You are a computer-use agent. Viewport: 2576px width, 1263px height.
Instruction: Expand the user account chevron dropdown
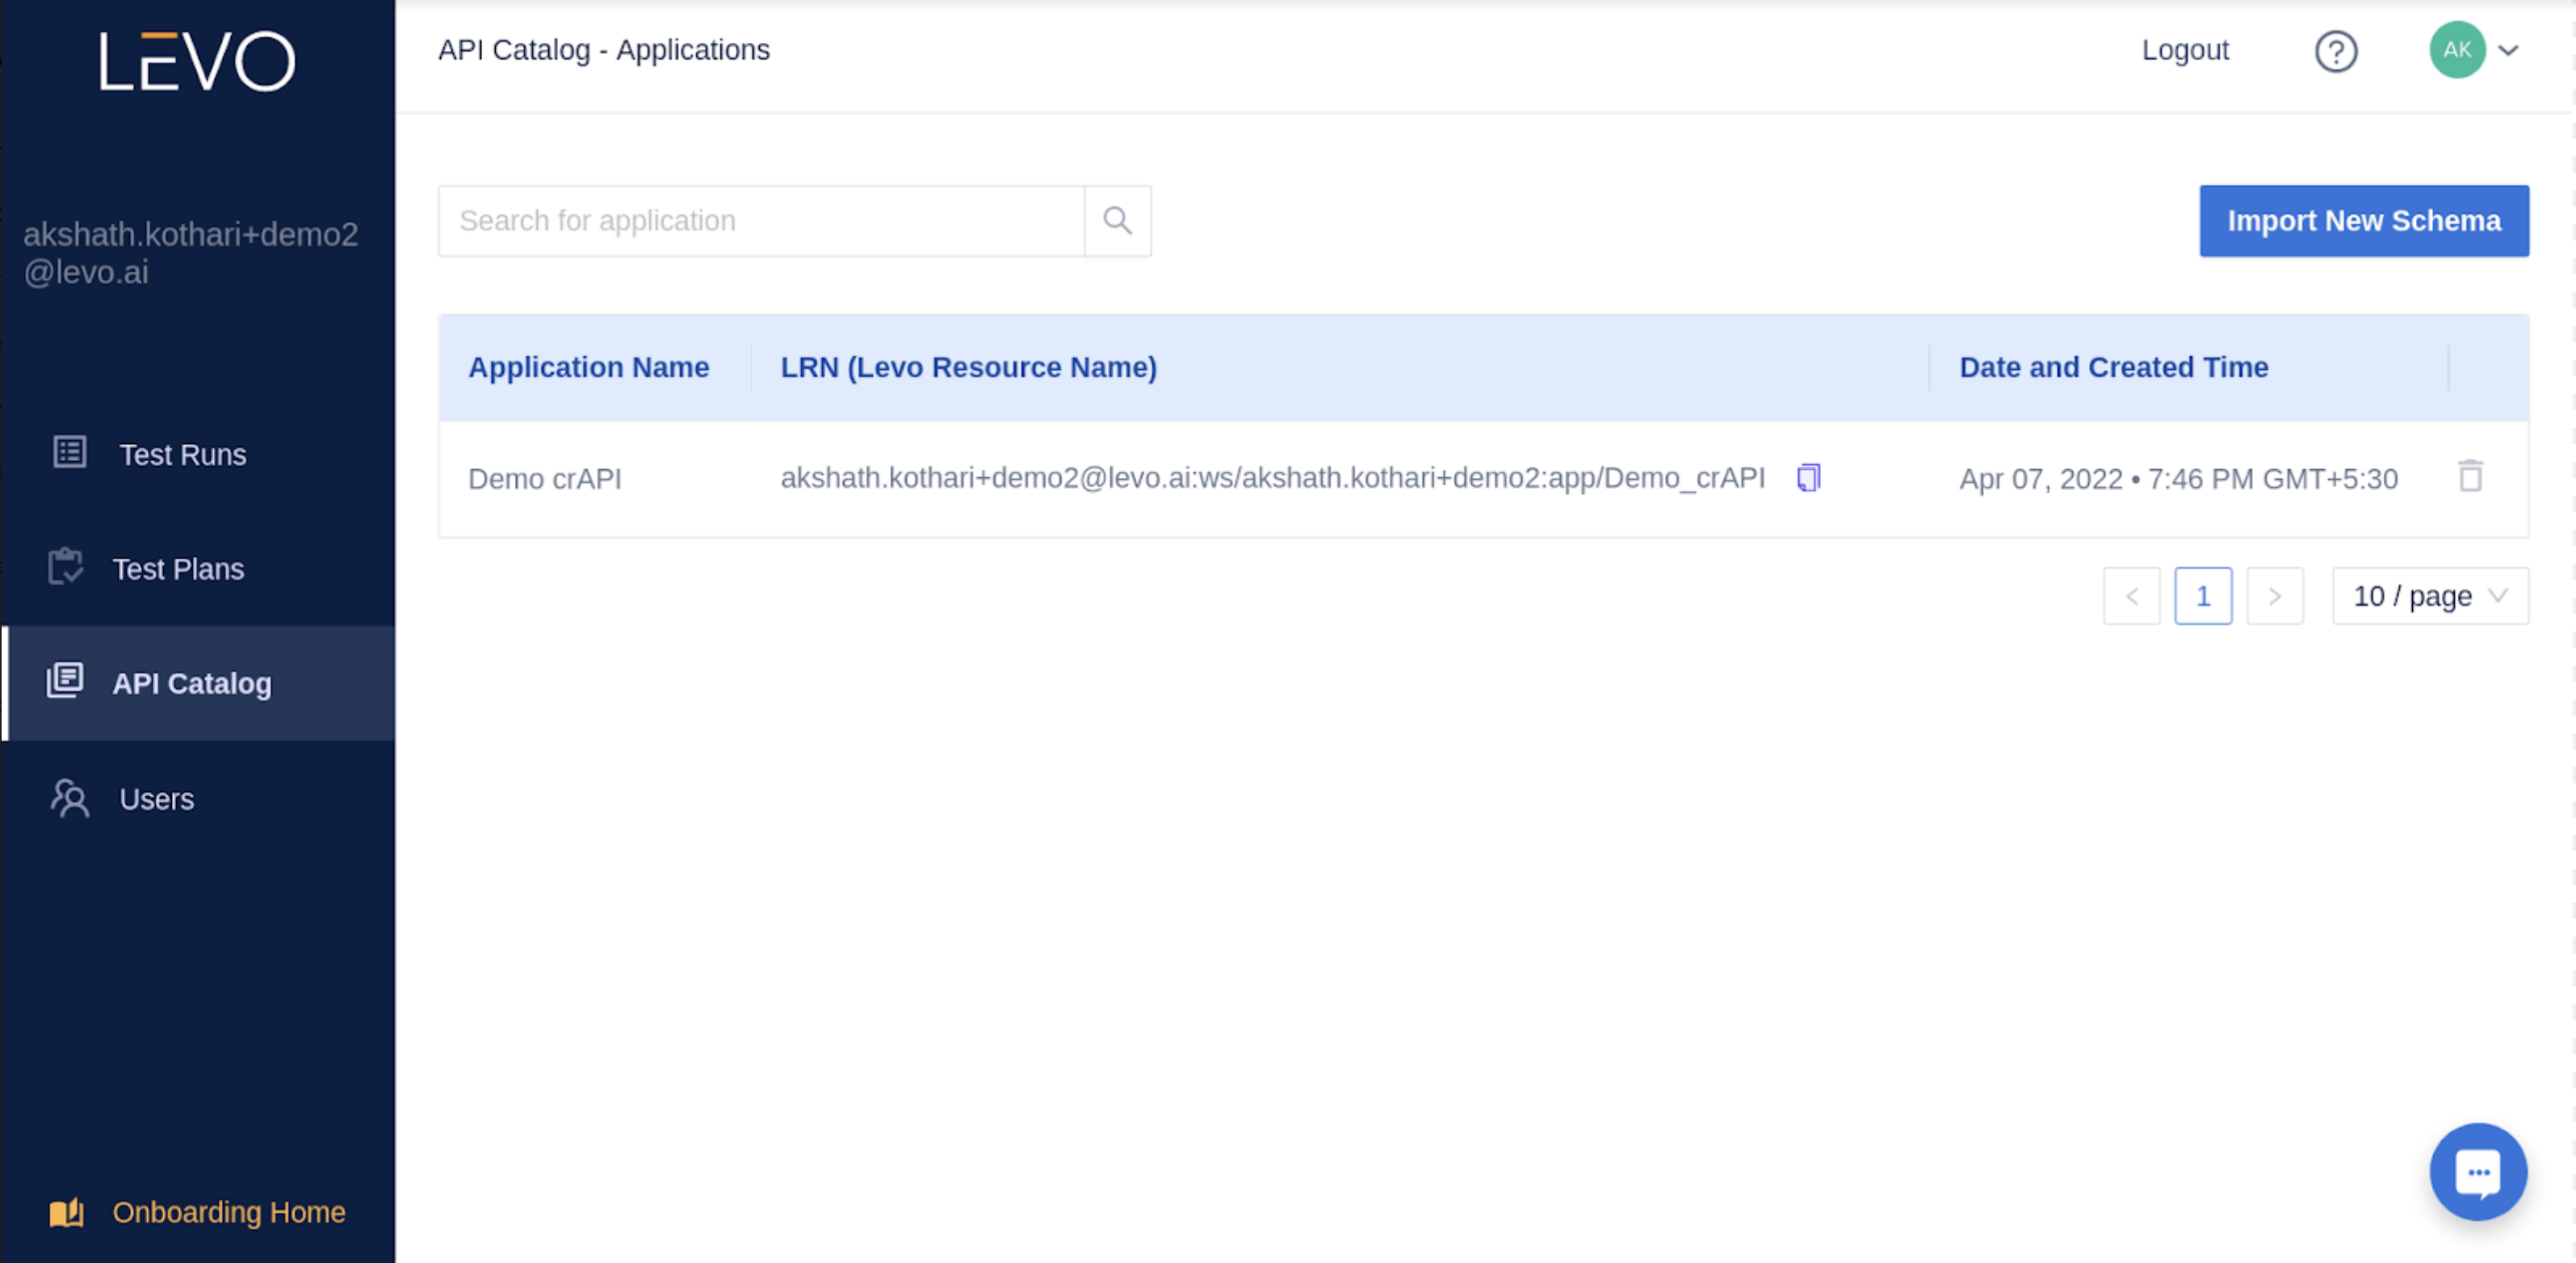tap(2508, 50)
